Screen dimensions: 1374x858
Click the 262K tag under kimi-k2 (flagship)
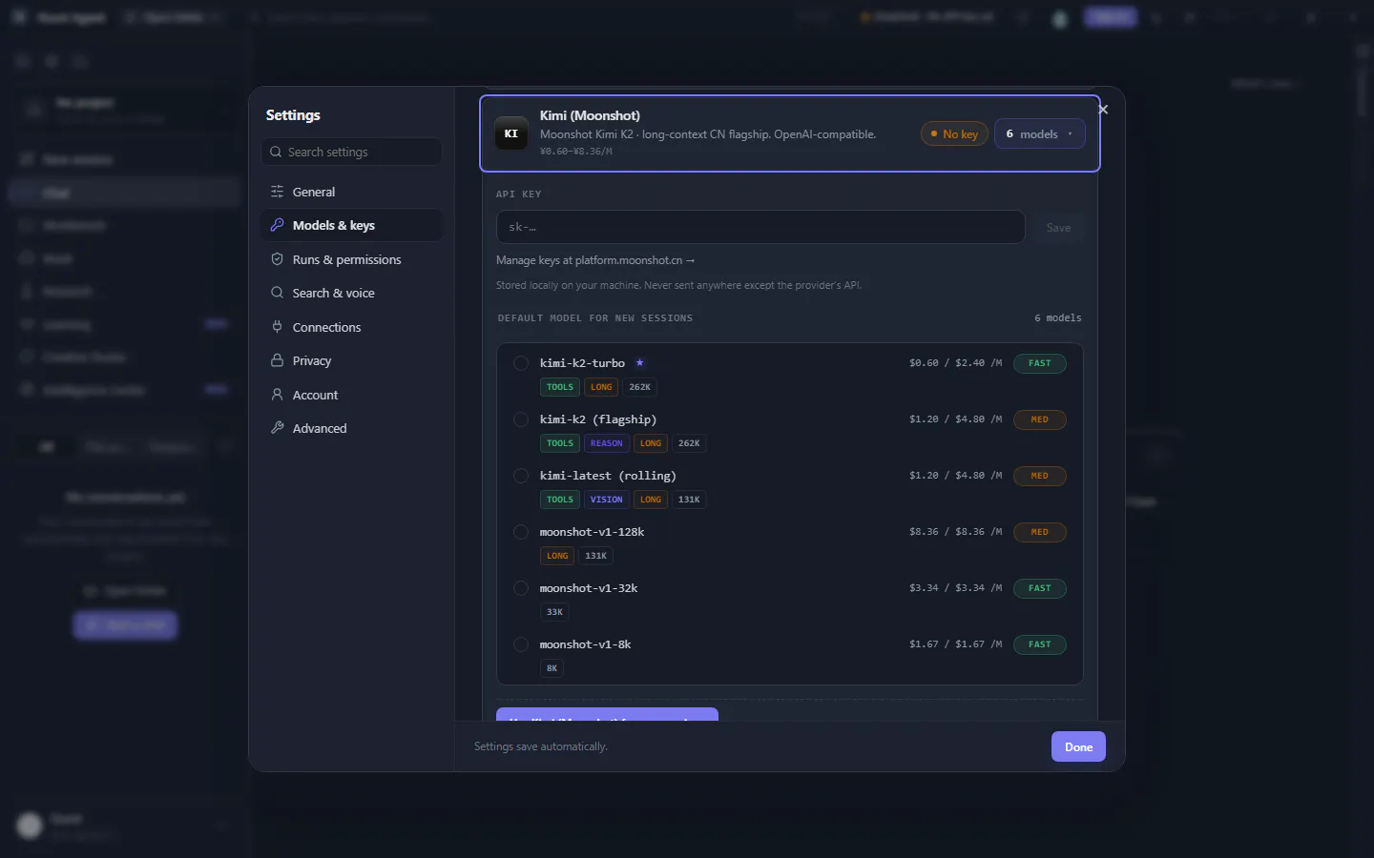coord(689,443)
